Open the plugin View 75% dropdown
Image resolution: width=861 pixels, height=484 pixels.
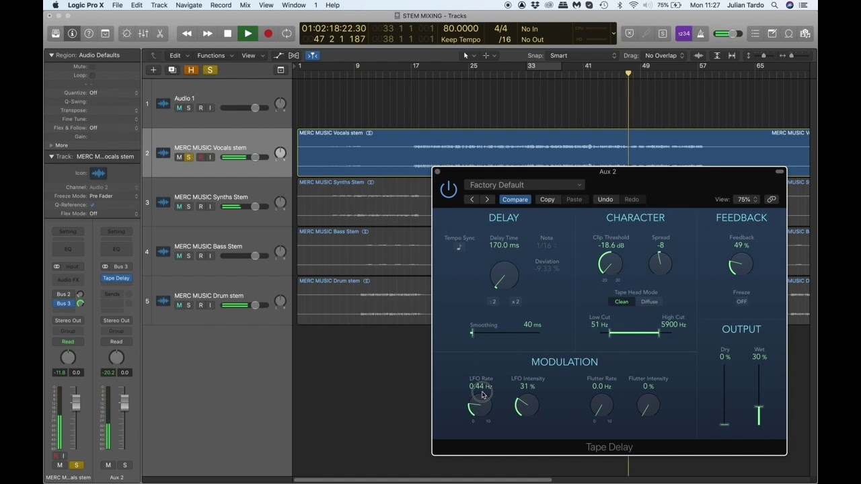coord(747,200)
